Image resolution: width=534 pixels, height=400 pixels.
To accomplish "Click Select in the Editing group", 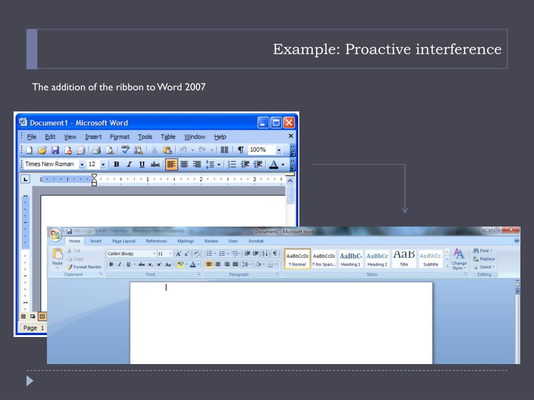I will 484,267.
